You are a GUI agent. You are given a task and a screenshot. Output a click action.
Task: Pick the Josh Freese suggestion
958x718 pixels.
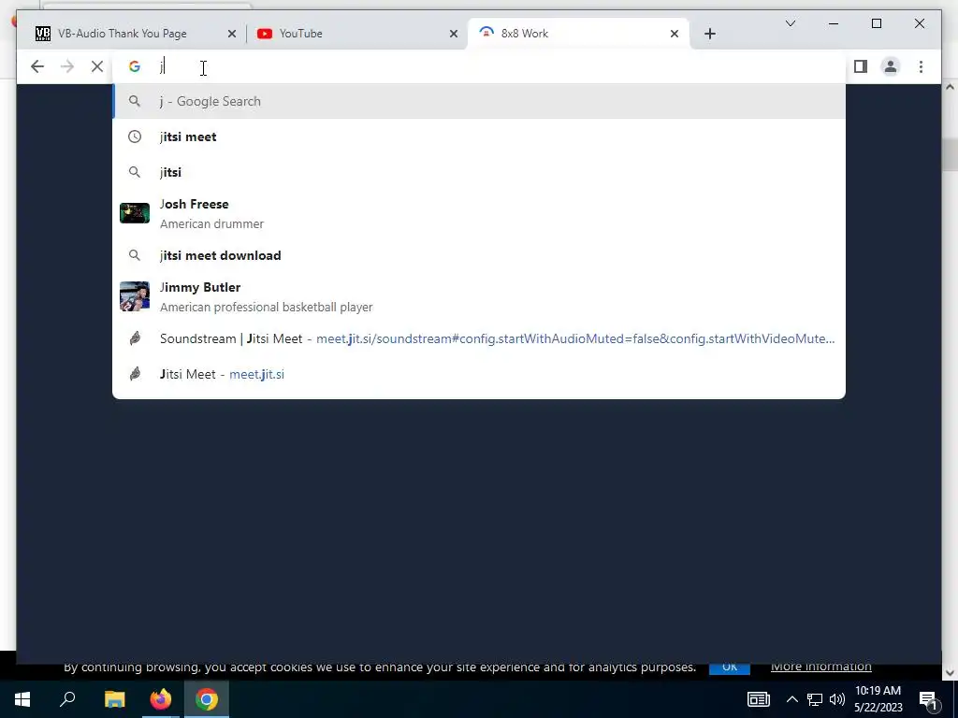coord(479,214)
